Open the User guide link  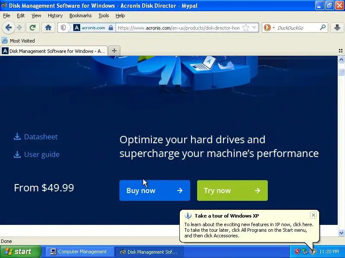coord(37,154)
